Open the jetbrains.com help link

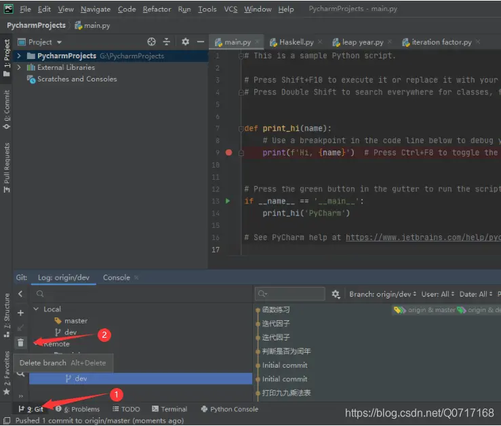point(423,237)
